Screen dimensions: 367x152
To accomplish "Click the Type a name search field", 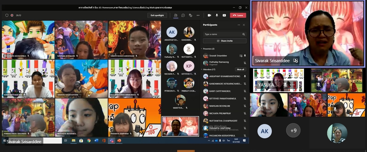I will click(x=222, y=34).
